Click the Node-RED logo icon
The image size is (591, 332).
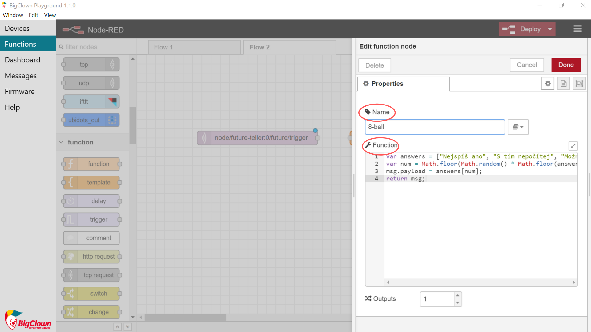click(73, 30)
